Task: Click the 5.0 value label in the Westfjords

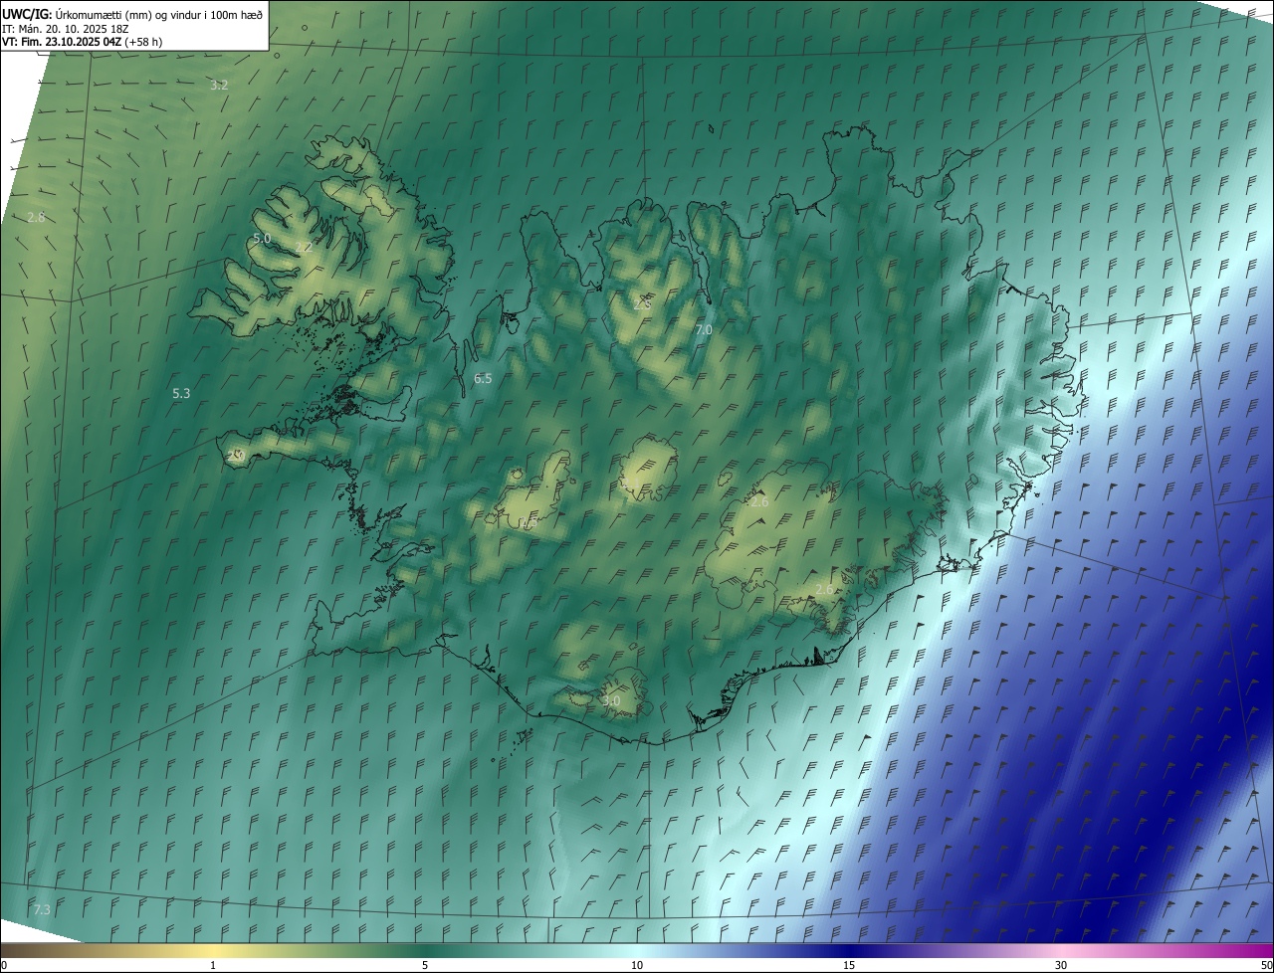Action: [262, 239]
